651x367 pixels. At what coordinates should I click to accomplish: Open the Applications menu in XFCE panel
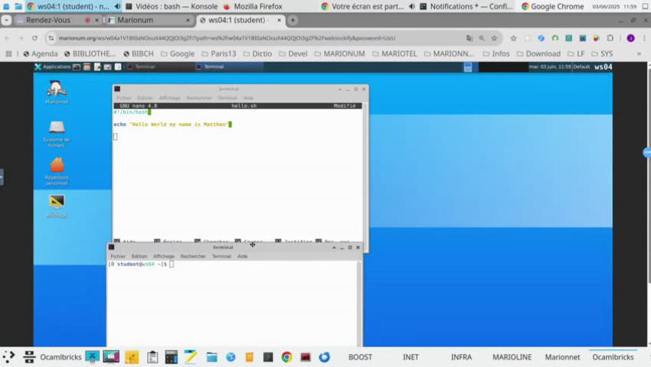click(53, 67)
